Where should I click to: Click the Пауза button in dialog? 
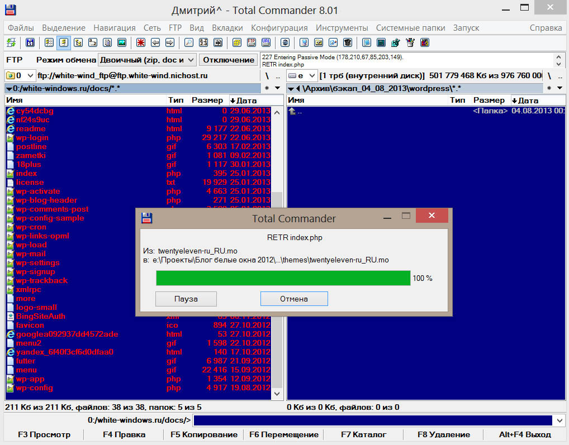click(x=186, y=299)
